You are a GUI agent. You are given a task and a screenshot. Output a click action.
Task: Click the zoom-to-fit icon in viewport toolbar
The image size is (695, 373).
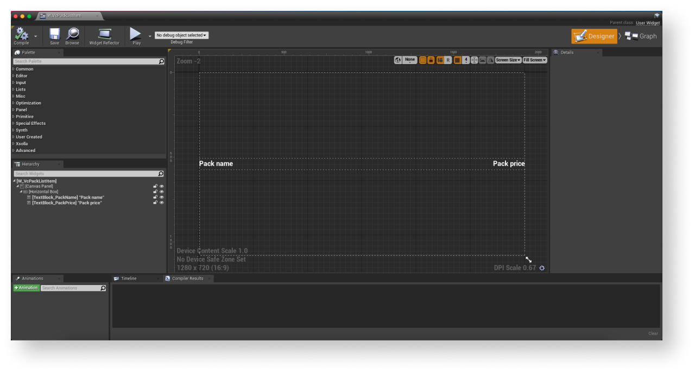pyautogui.click(x=474, y=60)
